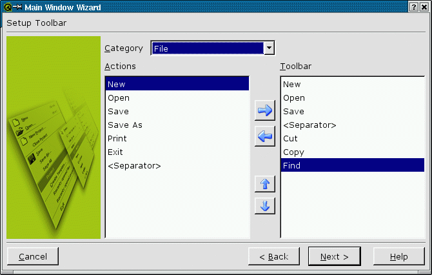This screenshot has height=275, width=432.
Task: Click the title bar help question mark
Action: (413, 6)
